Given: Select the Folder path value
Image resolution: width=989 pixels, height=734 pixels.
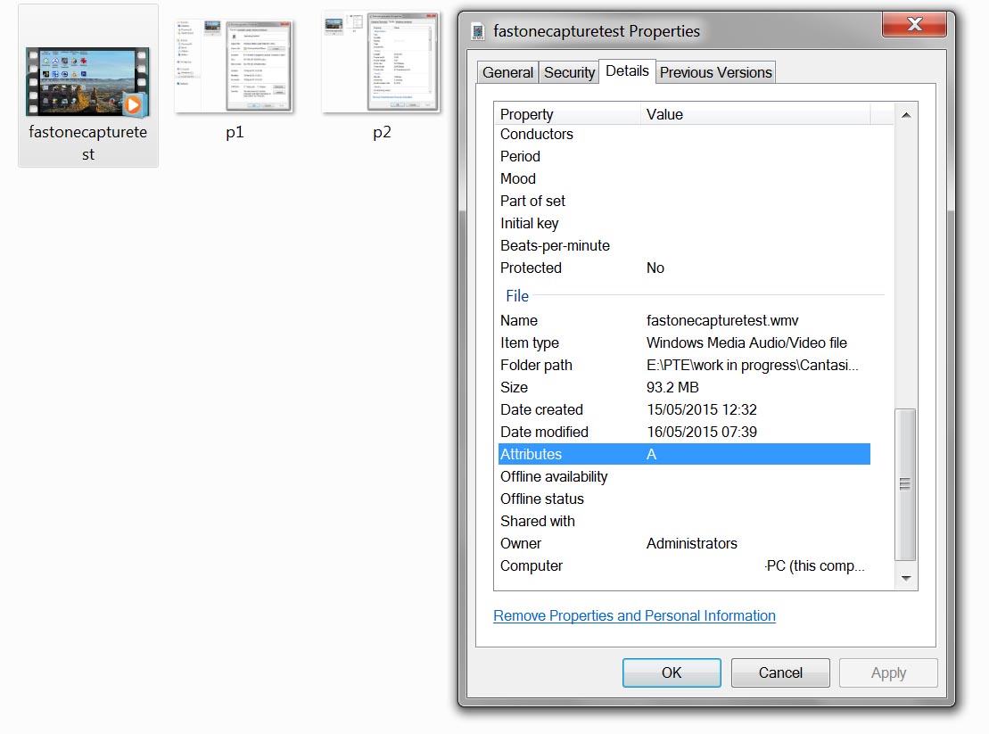Looking at the screenshot, I should coord(754,365).
